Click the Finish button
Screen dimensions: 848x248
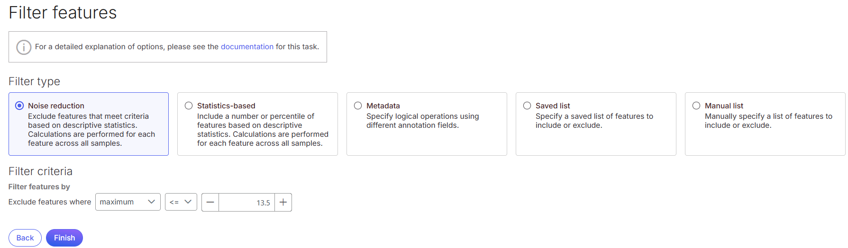click(64, 238)
